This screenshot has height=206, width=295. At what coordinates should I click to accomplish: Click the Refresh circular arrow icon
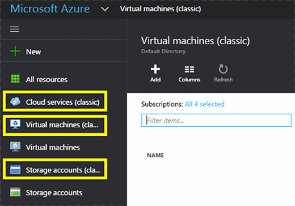[x=223, y=69]
